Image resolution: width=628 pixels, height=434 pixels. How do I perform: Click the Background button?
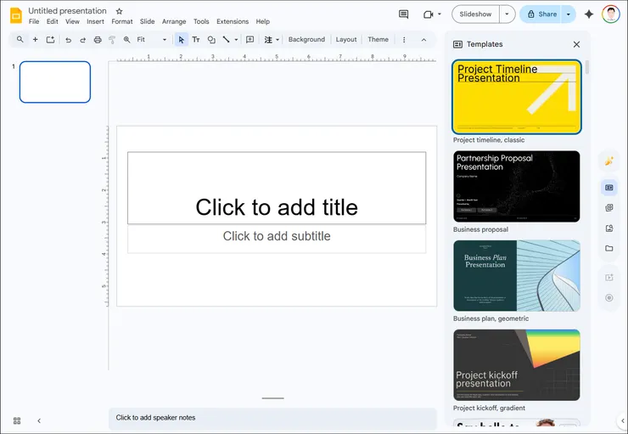(306, 40)
